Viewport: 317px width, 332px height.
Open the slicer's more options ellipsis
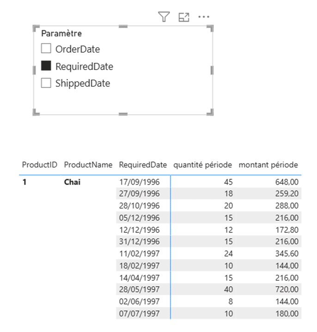pos(204,17)
